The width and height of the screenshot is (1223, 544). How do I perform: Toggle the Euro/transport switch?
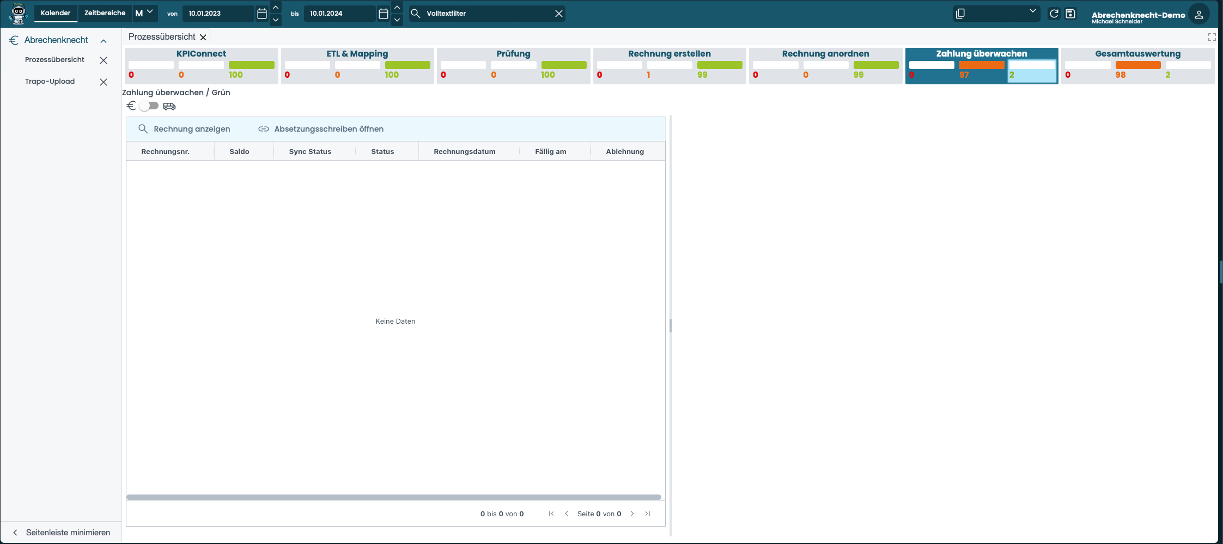pos(148,106)
